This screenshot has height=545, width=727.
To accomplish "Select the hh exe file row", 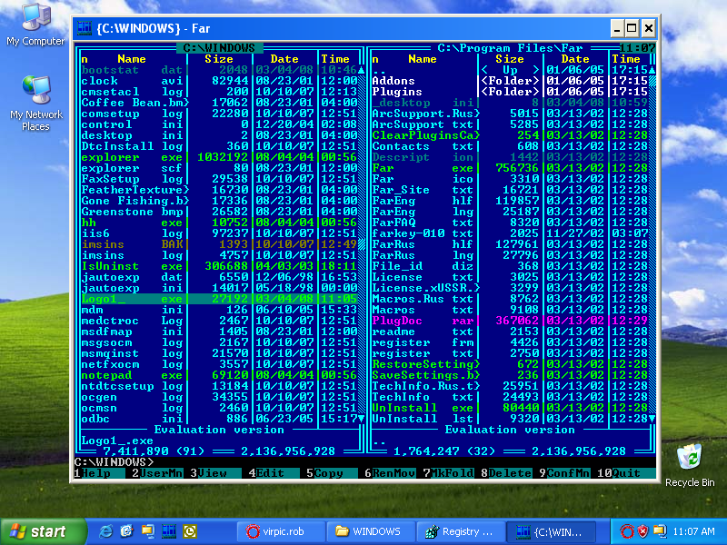I will pyautogui.click(x=220, y=223).
